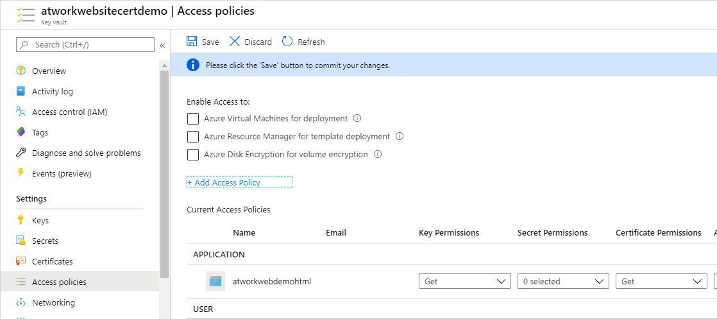Click info icon beside Azure Disk Encryption

tap(378, 154)
